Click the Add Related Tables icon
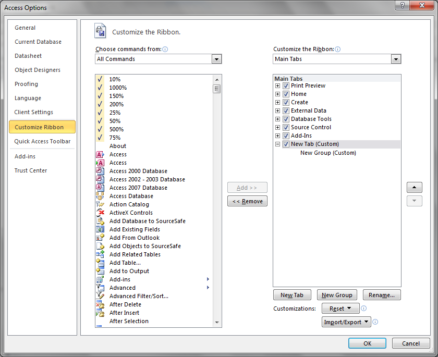This screenshot has height=357, width=438. pos(100,254)
